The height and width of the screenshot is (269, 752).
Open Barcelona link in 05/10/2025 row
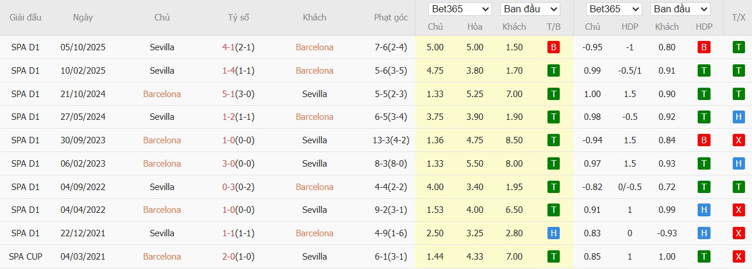[314, 47]
